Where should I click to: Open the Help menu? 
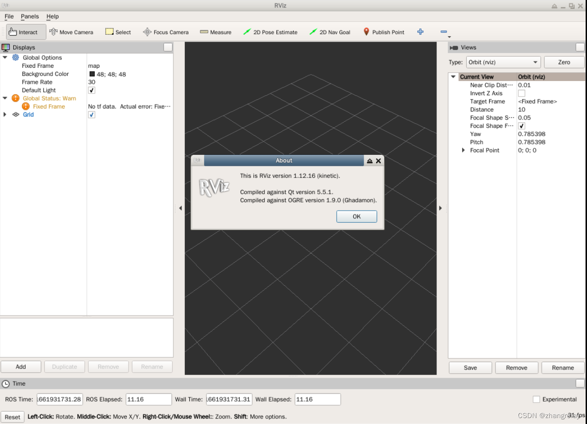click(x=53, y=16)
